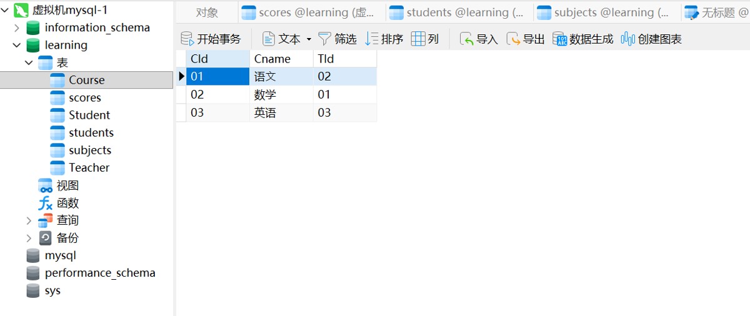750x316 pixels.
Task: Select the Teacher table in tree
Action: [89, 167]
